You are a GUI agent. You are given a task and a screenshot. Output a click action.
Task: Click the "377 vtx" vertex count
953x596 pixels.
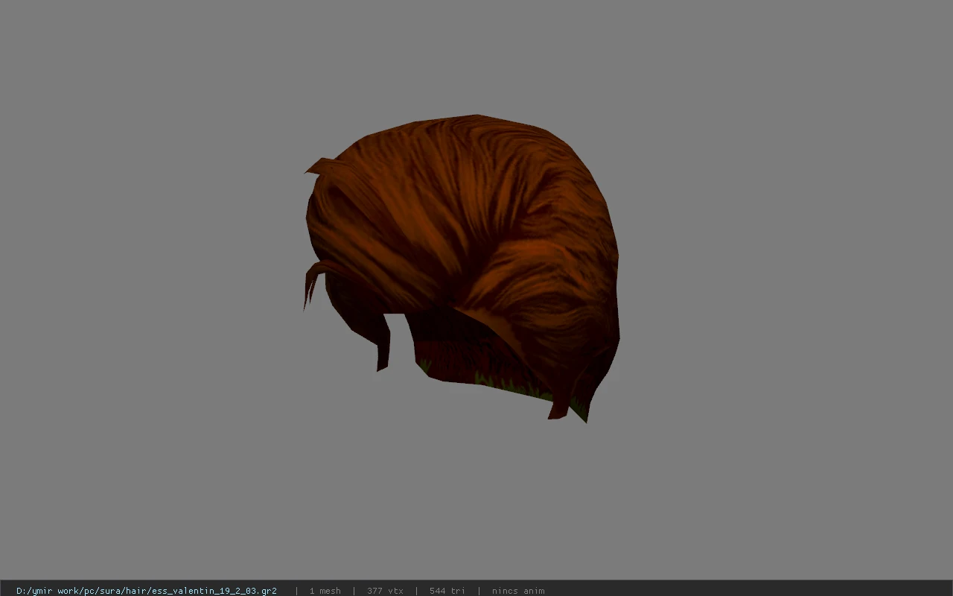385,591
